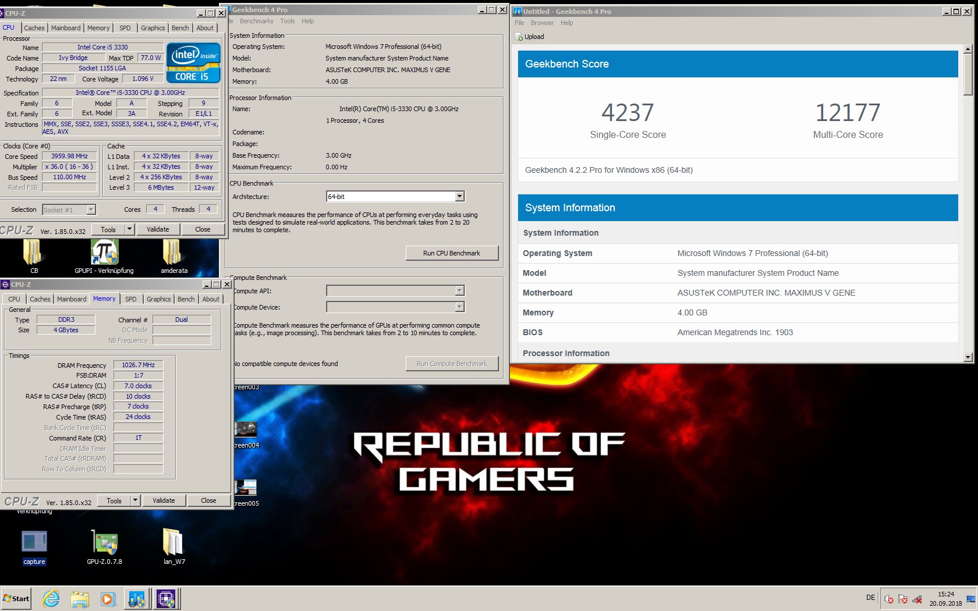
Task: Click the 12177 Multi-Core Score
Action: point(848,112)
